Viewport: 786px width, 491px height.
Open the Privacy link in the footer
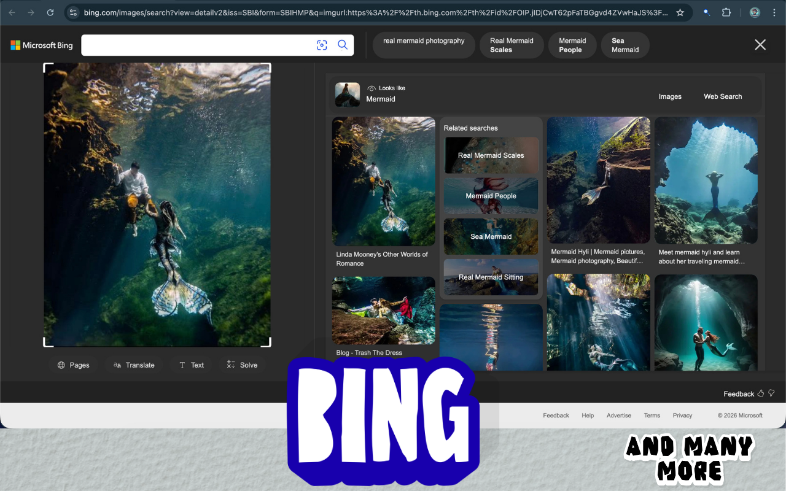[682, 416]
